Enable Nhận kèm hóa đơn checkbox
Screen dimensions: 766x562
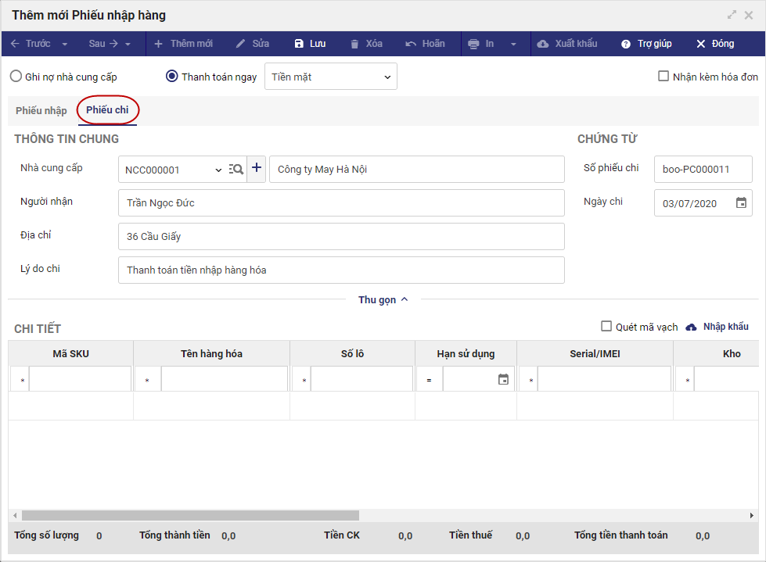click(664, 77)
